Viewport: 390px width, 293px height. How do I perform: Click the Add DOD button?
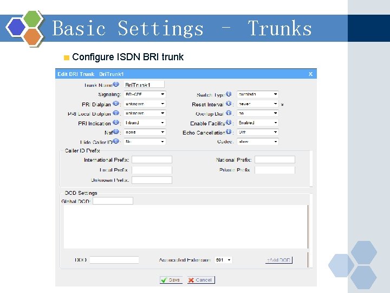tap(279, 260)
